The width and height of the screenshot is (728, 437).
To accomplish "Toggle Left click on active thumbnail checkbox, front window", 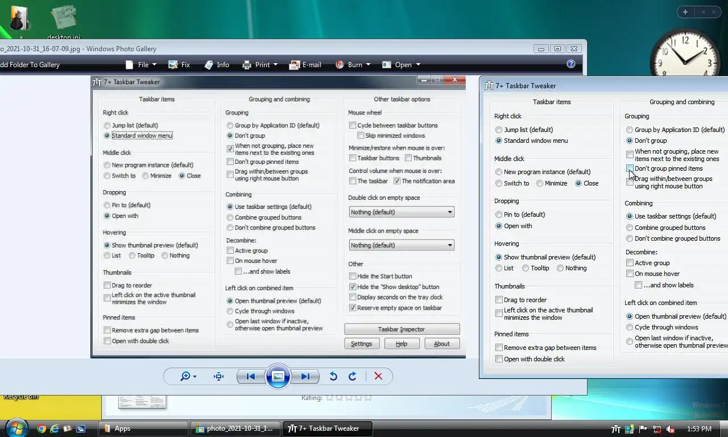I will pyautogui.click(x=499, y=314).
